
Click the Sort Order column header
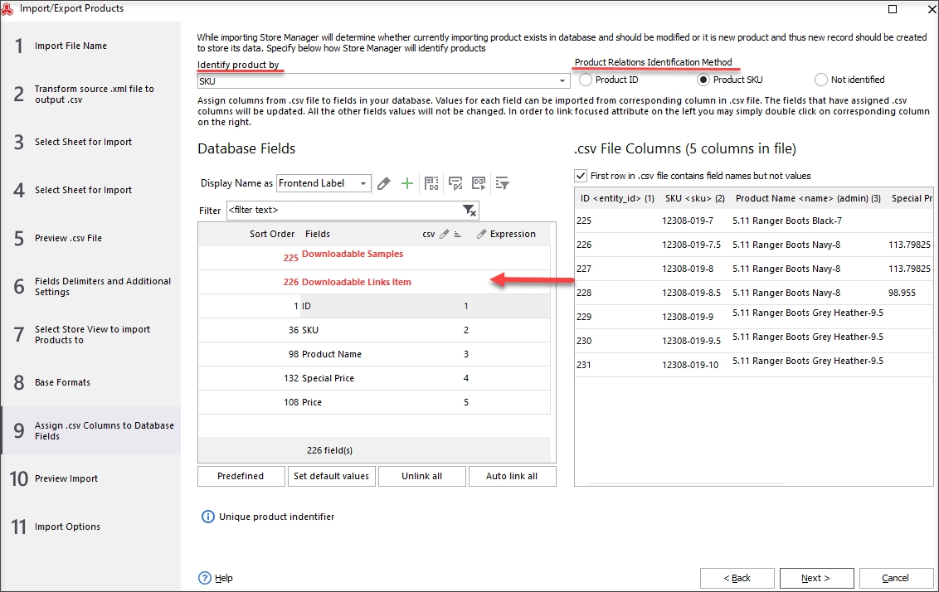tap(272, 234)
